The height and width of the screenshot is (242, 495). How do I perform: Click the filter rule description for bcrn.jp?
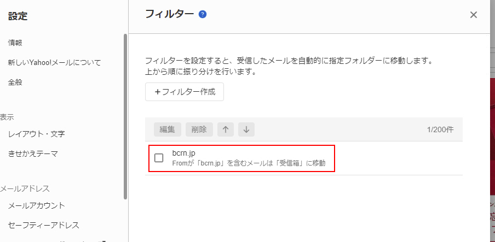pyautogui.click(x=249, y=163)
